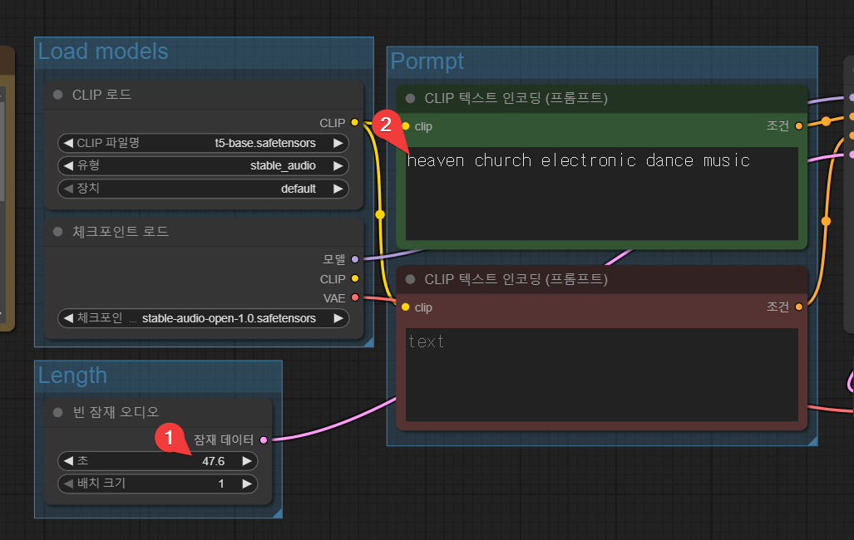Open the 유형 stable_audio dropdown
This screenshot has height=540, width=854.
tap(203, 165)
